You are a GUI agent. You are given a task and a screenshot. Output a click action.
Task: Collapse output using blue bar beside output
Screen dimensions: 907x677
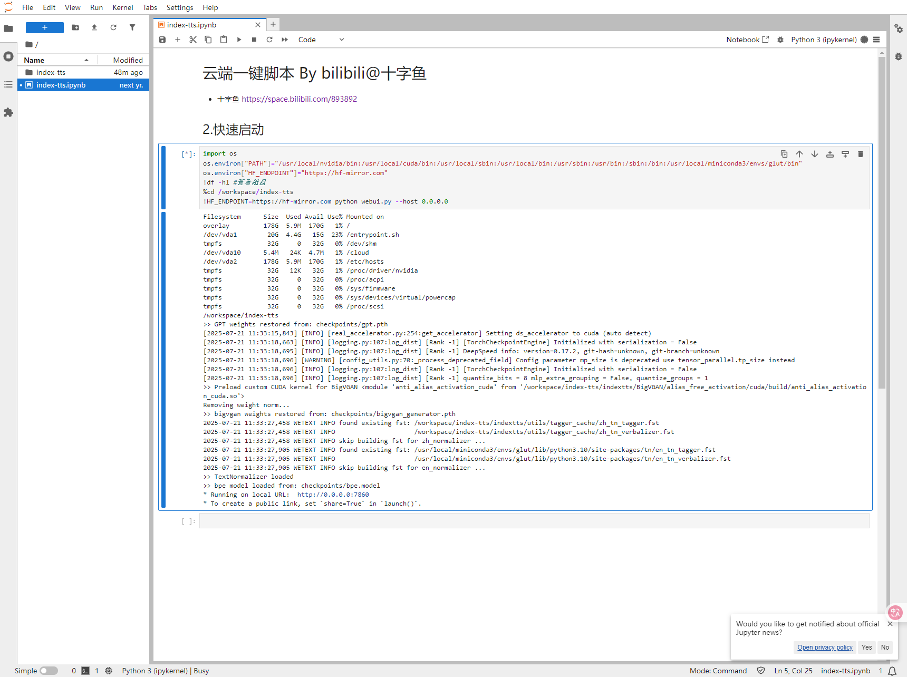163,360
